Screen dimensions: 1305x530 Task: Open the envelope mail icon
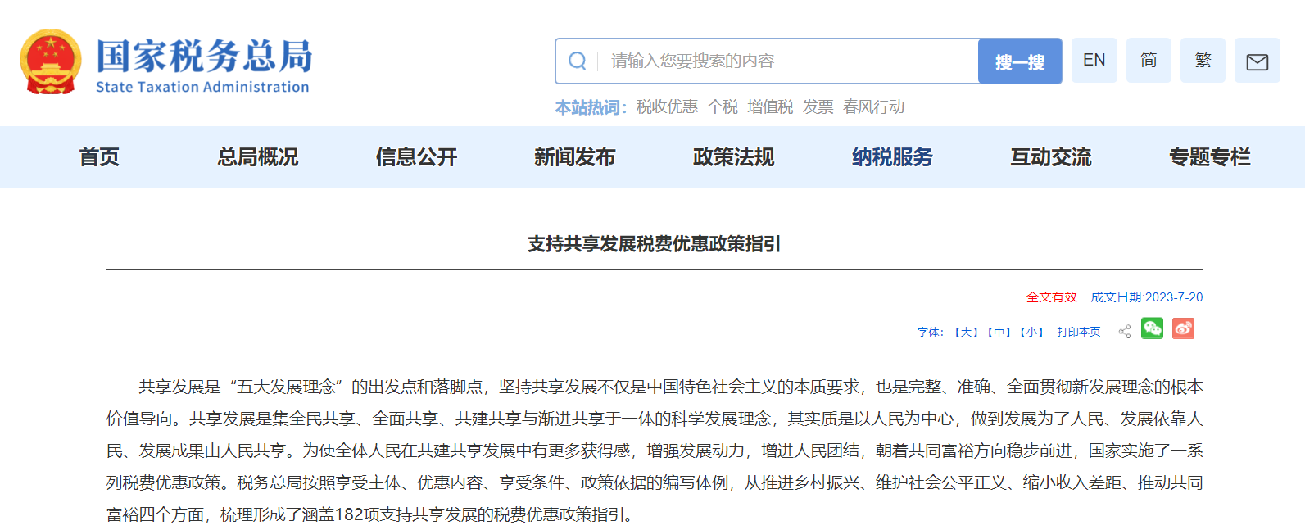pyautogui.click(x=1257, y=61)
